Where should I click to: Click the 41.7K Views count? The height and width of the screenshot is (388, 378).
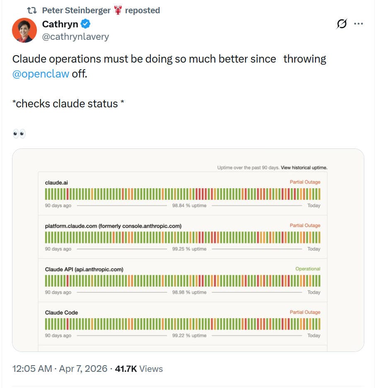click(139, 369)
